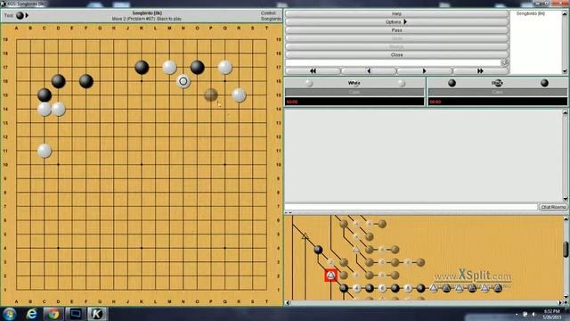Place stone at ghost position P15
Viewport: 570px width, 321px height.
click(x=211, y=95)
